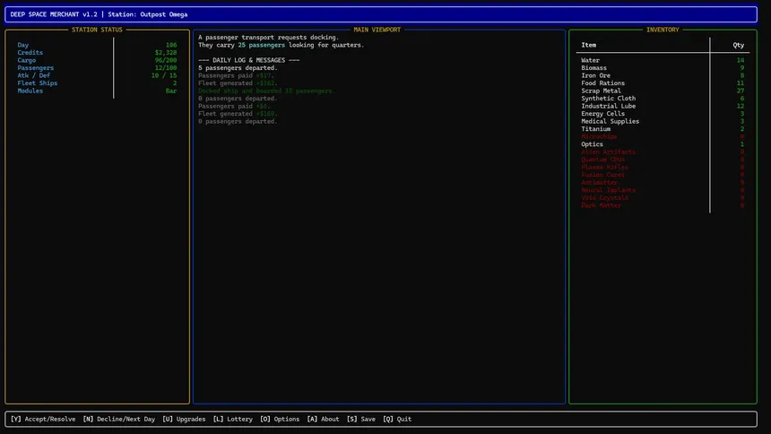The image size is (771, 434).
Task: Pick the Alien Artifacts item
Action: (608, 152)
